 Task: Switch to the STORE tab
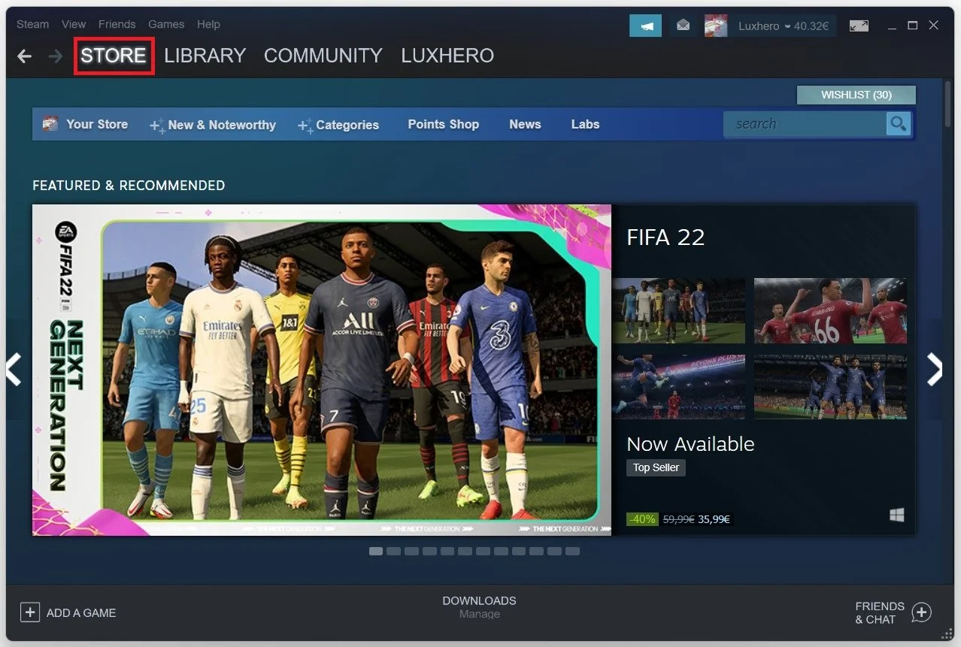(x=114, y=56)
